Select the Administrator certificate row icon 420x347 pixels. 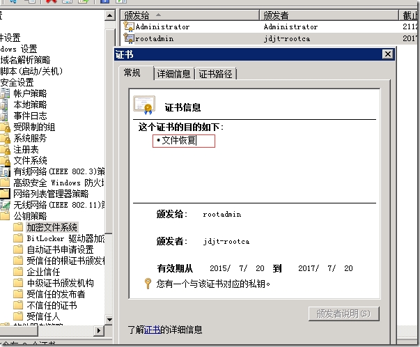[x=129, y=26]
